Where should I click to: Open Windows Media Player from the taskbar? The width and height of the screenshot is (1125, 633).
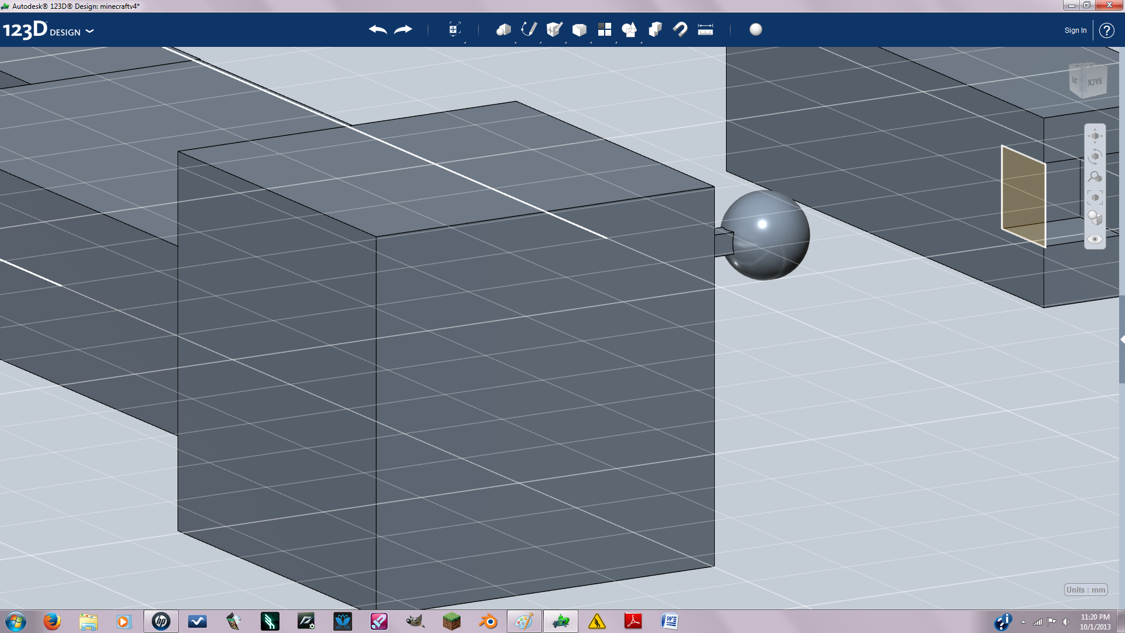(124, 621)
